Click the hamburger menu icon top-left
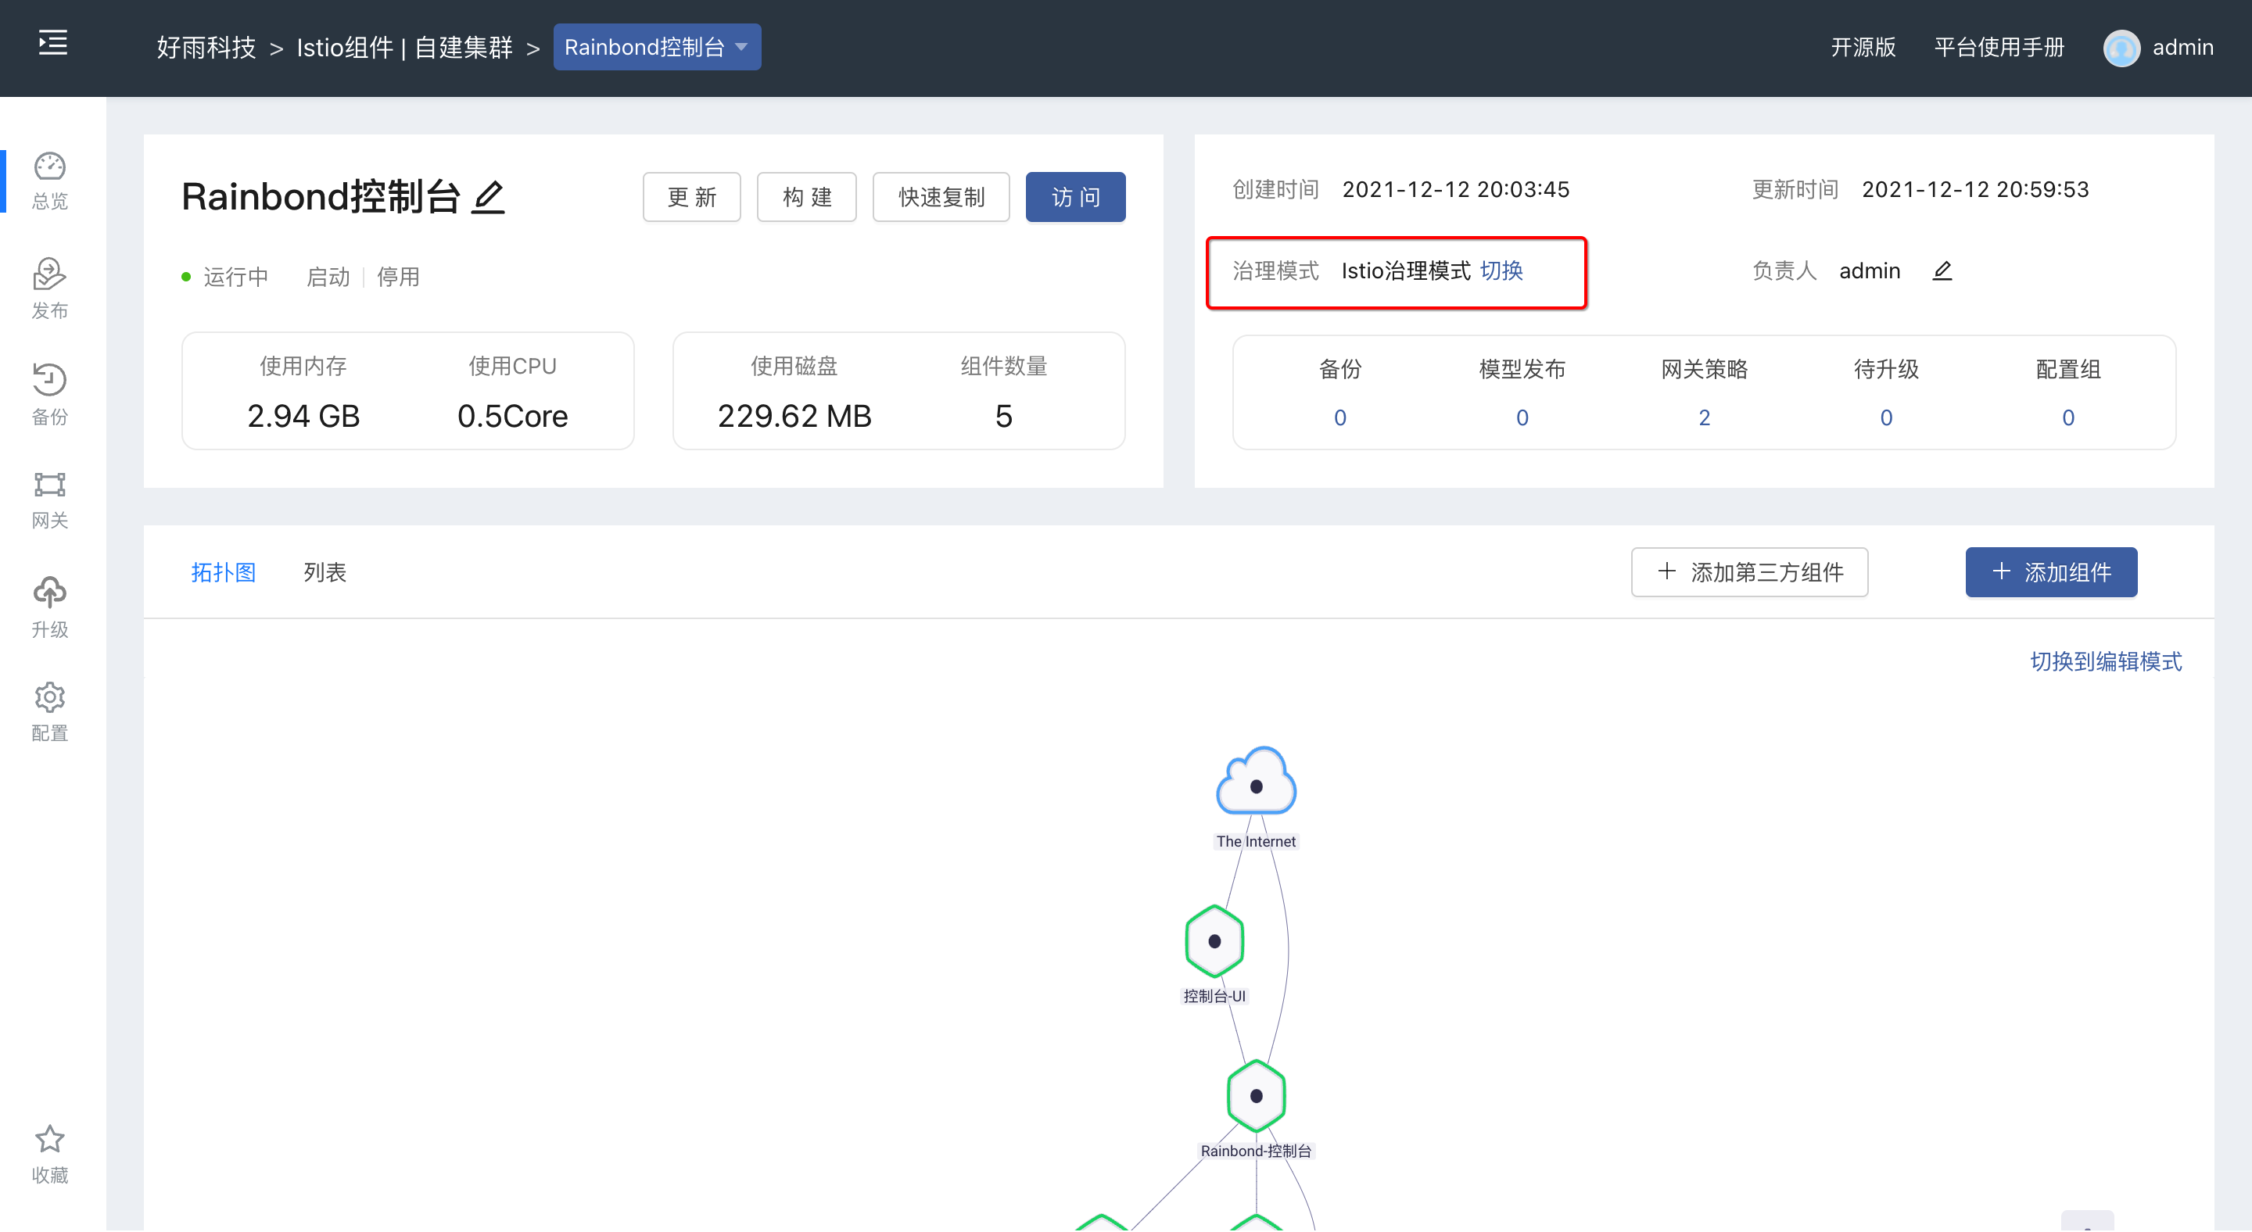 point(53,44)
